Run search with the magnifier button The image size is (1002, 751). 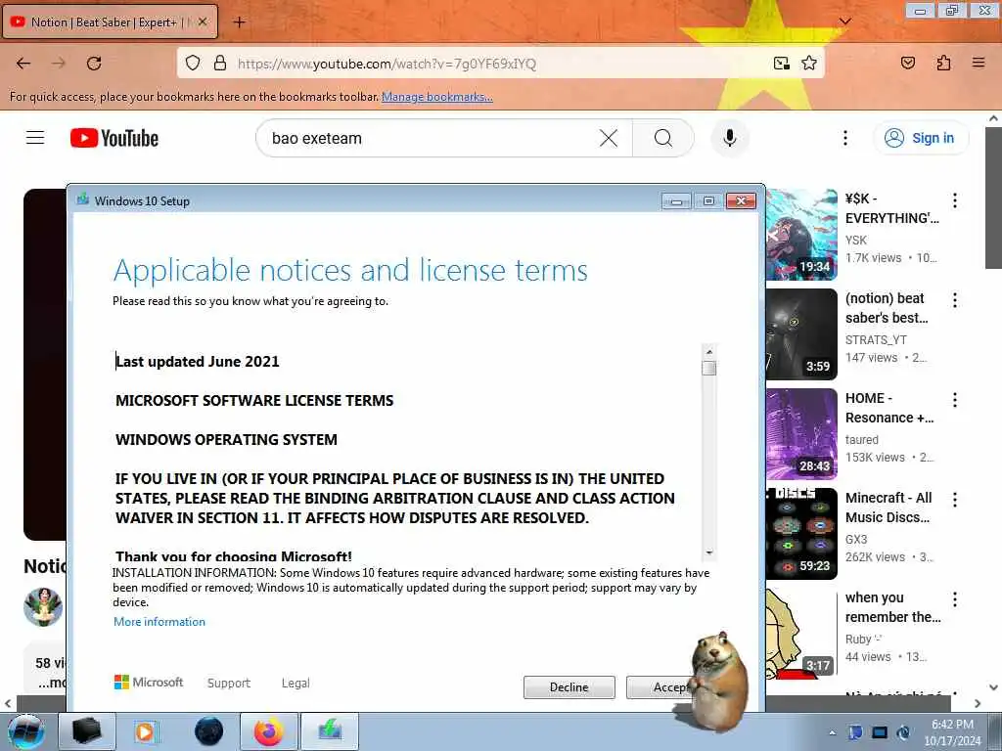663,138
